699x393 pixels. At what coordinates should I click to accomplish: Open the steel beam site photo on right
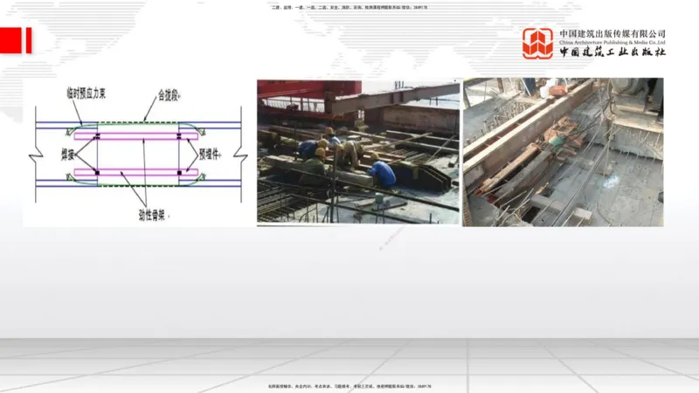pyautogui.click(x=563, y=151)
